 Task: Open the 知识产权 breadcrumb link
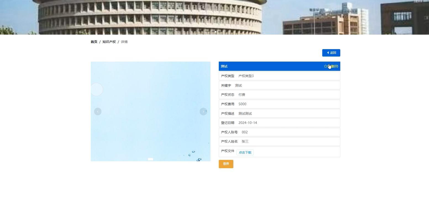[x=109, y=42]
